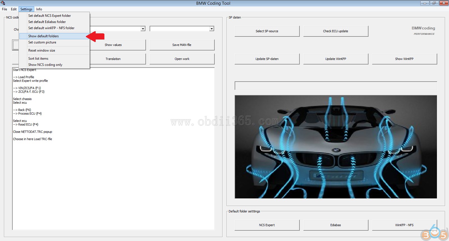Image resolution: width=449 pixels, height=241 pixels.
Task: Select Set custom picture option
Action: click(x=54, y=42)
